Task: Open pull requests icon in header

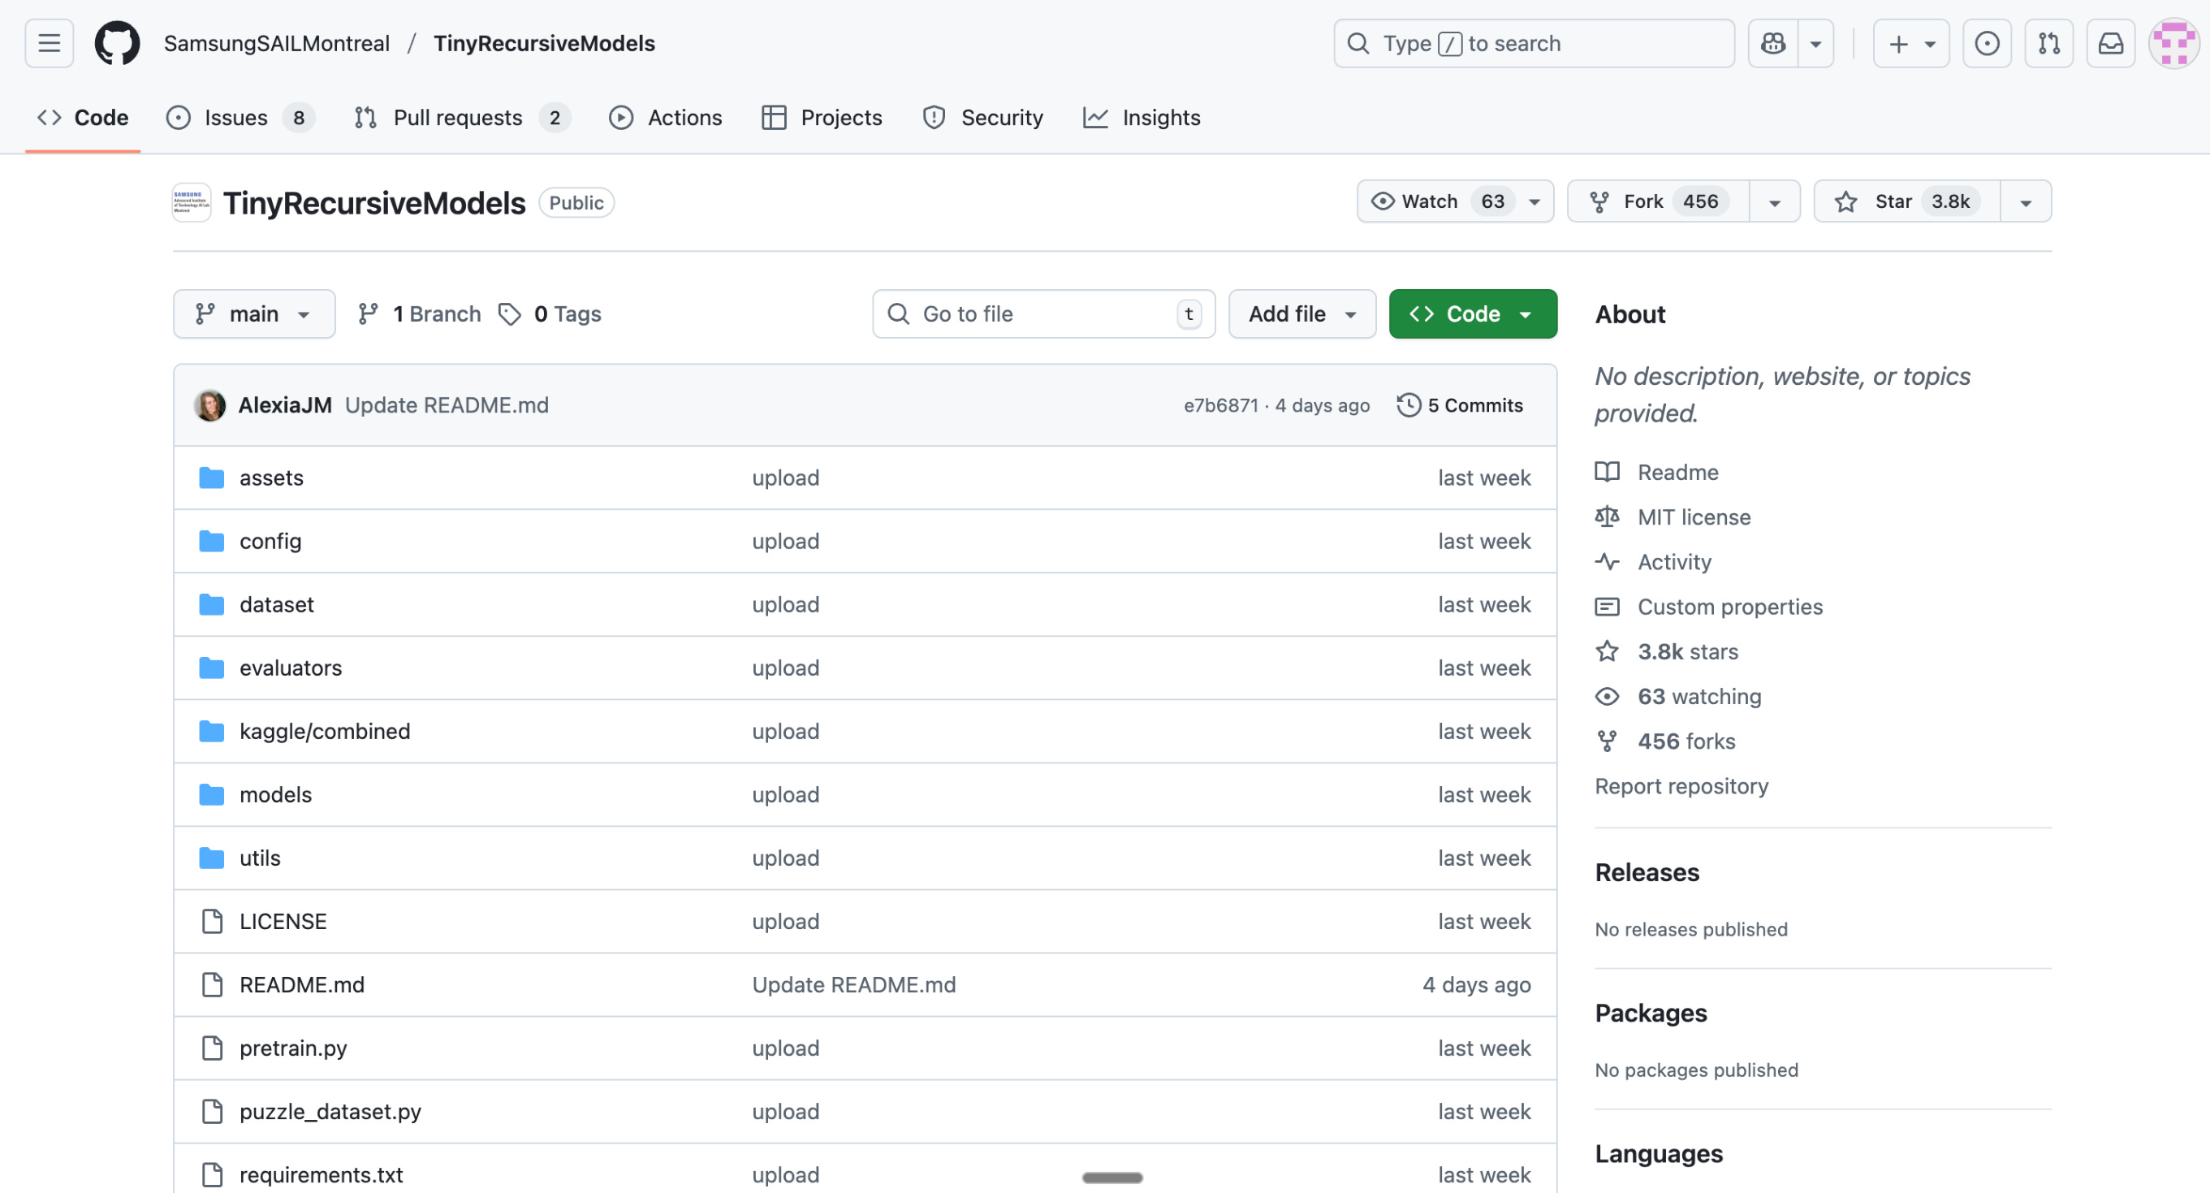Action: pyautogui.click(x=2048, y=43)
